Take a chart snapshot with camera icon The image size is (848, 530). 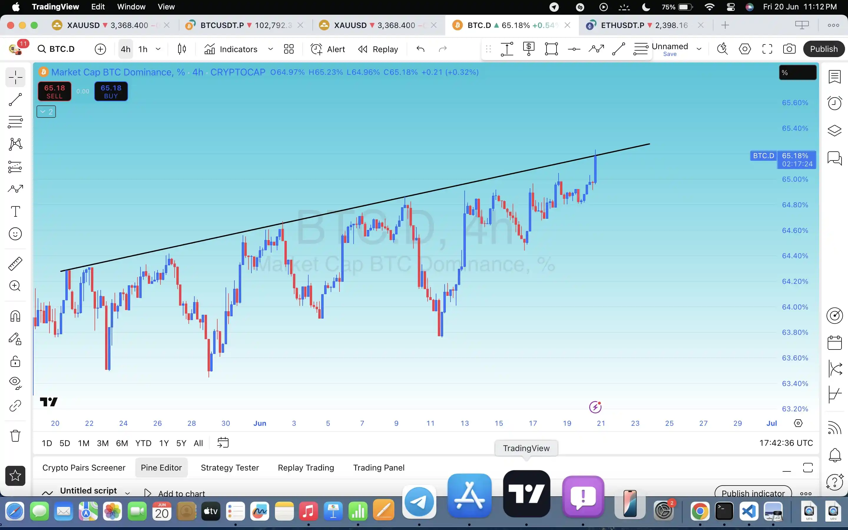tap(789, 49)
